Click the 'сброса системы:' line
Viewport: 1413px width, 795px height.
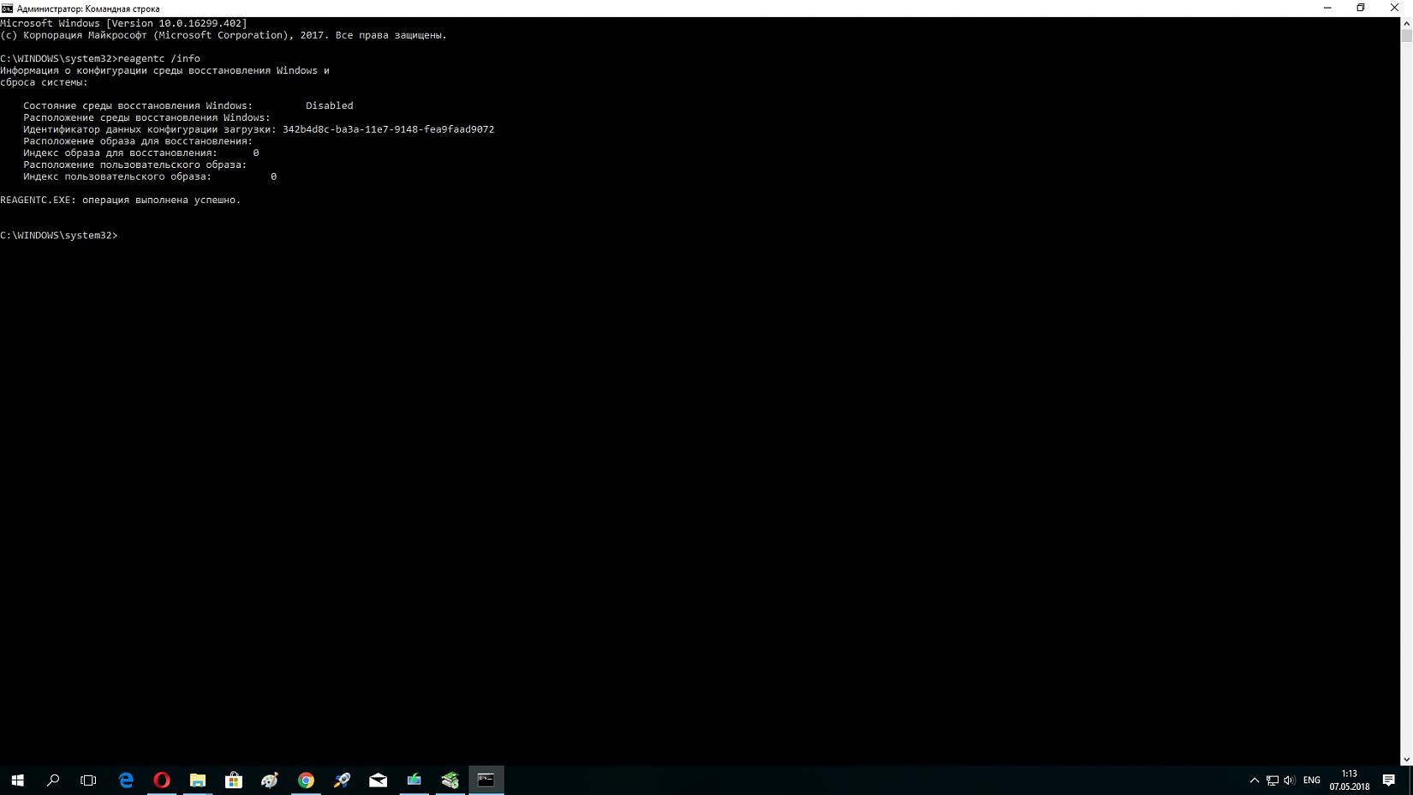click(x=44, y=83)
